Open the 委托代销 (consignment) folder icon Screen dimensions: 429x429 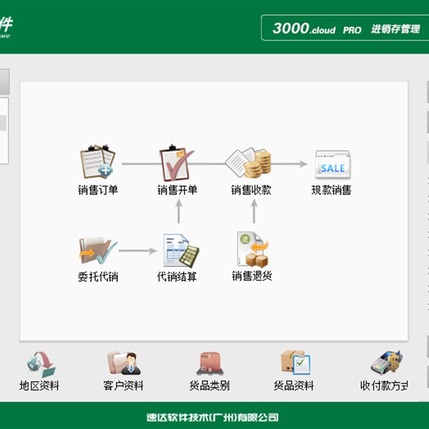(97, 249)
